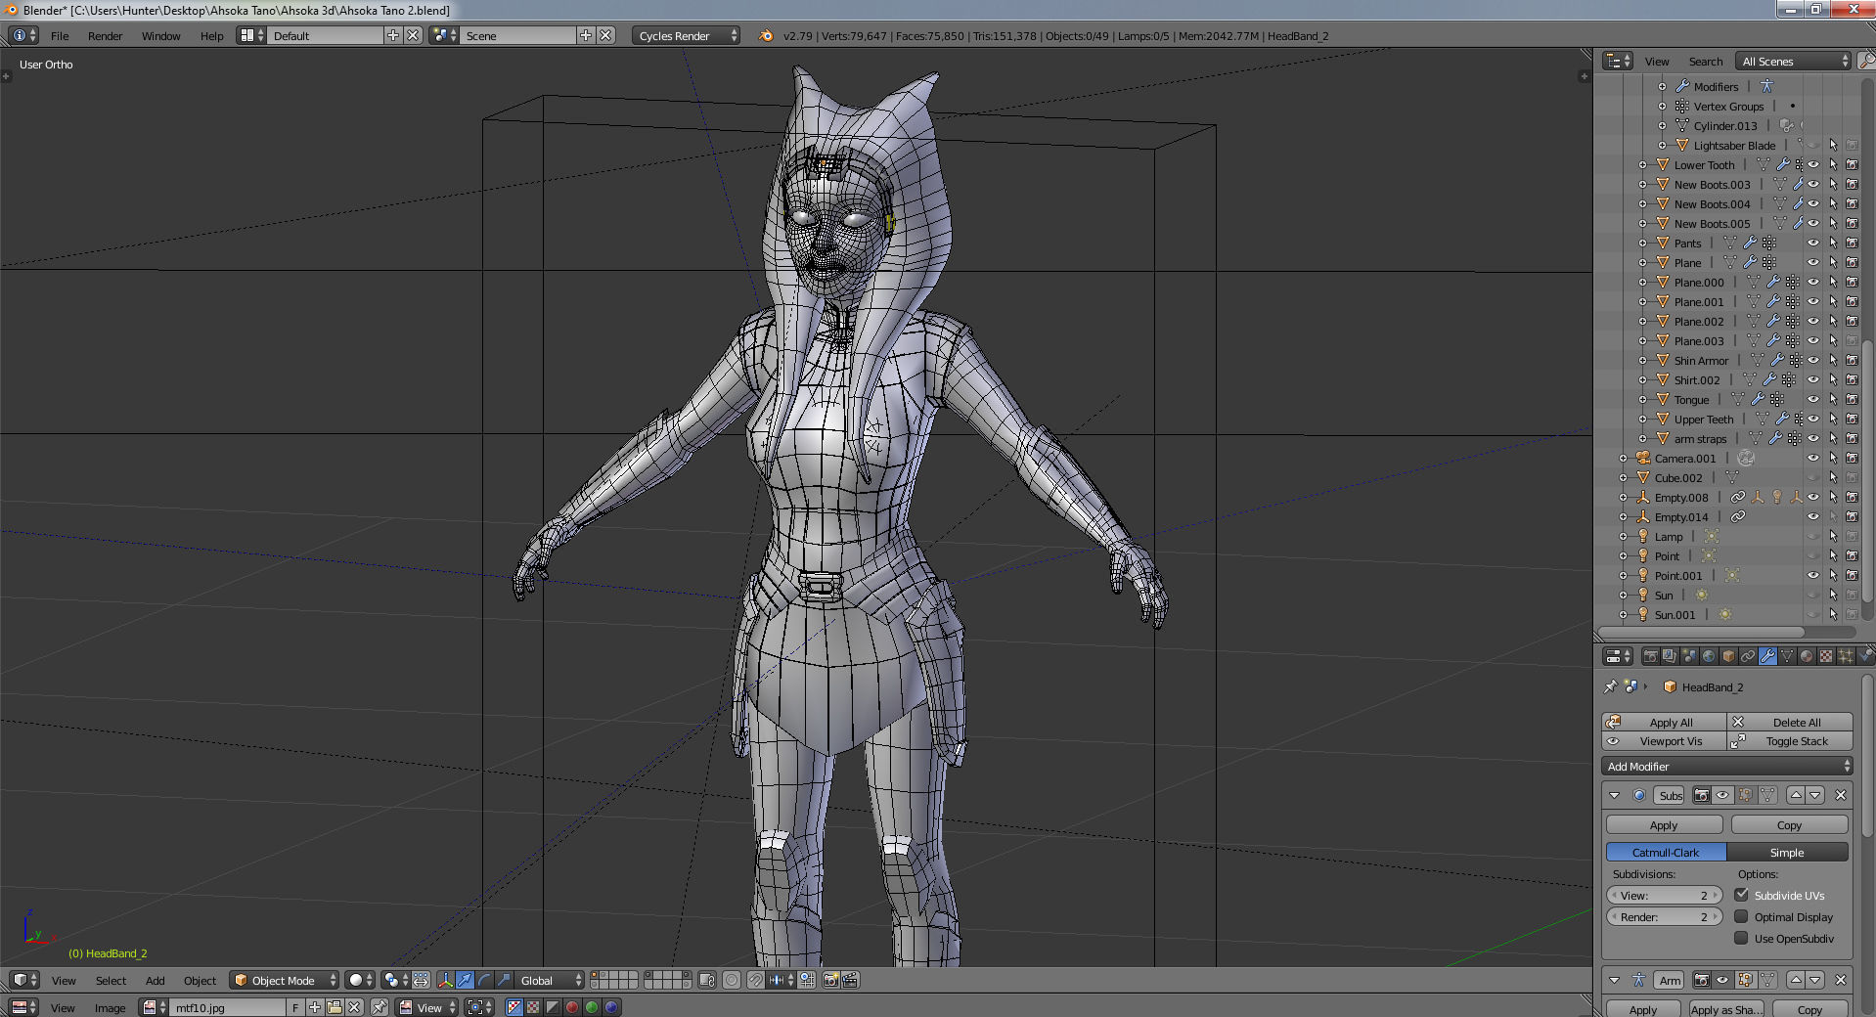Open the Render properties camera tab
Viewport: 1876px width, 1017px height.
click(1650, 656)
